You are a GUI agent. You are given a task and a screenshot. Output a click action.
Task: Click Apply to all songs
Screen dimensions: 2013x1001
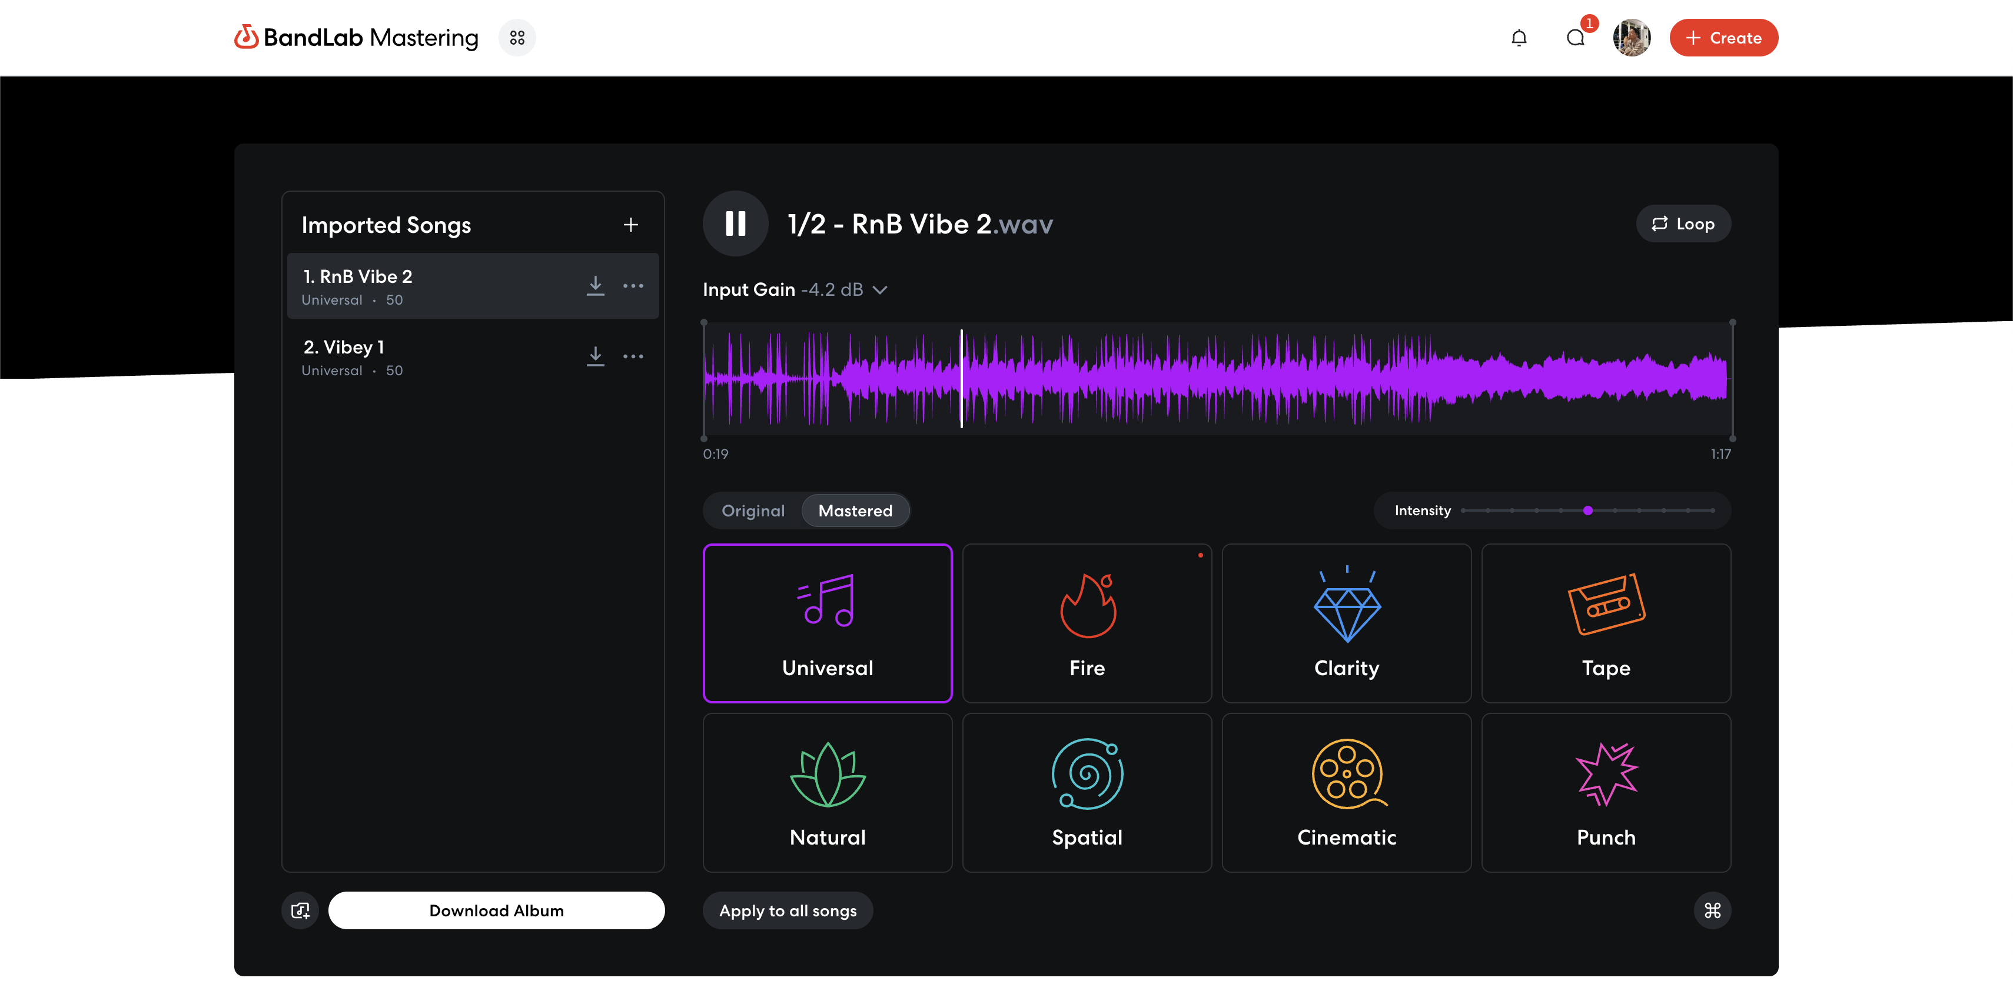[x=787, y=910]
